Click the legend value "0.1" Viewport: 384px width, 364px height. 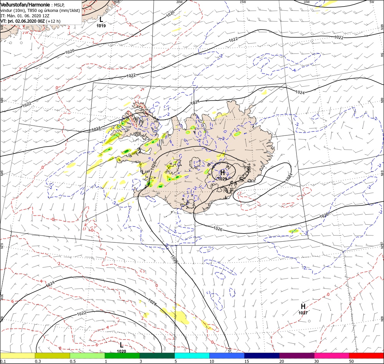click(x=3, y=361)
